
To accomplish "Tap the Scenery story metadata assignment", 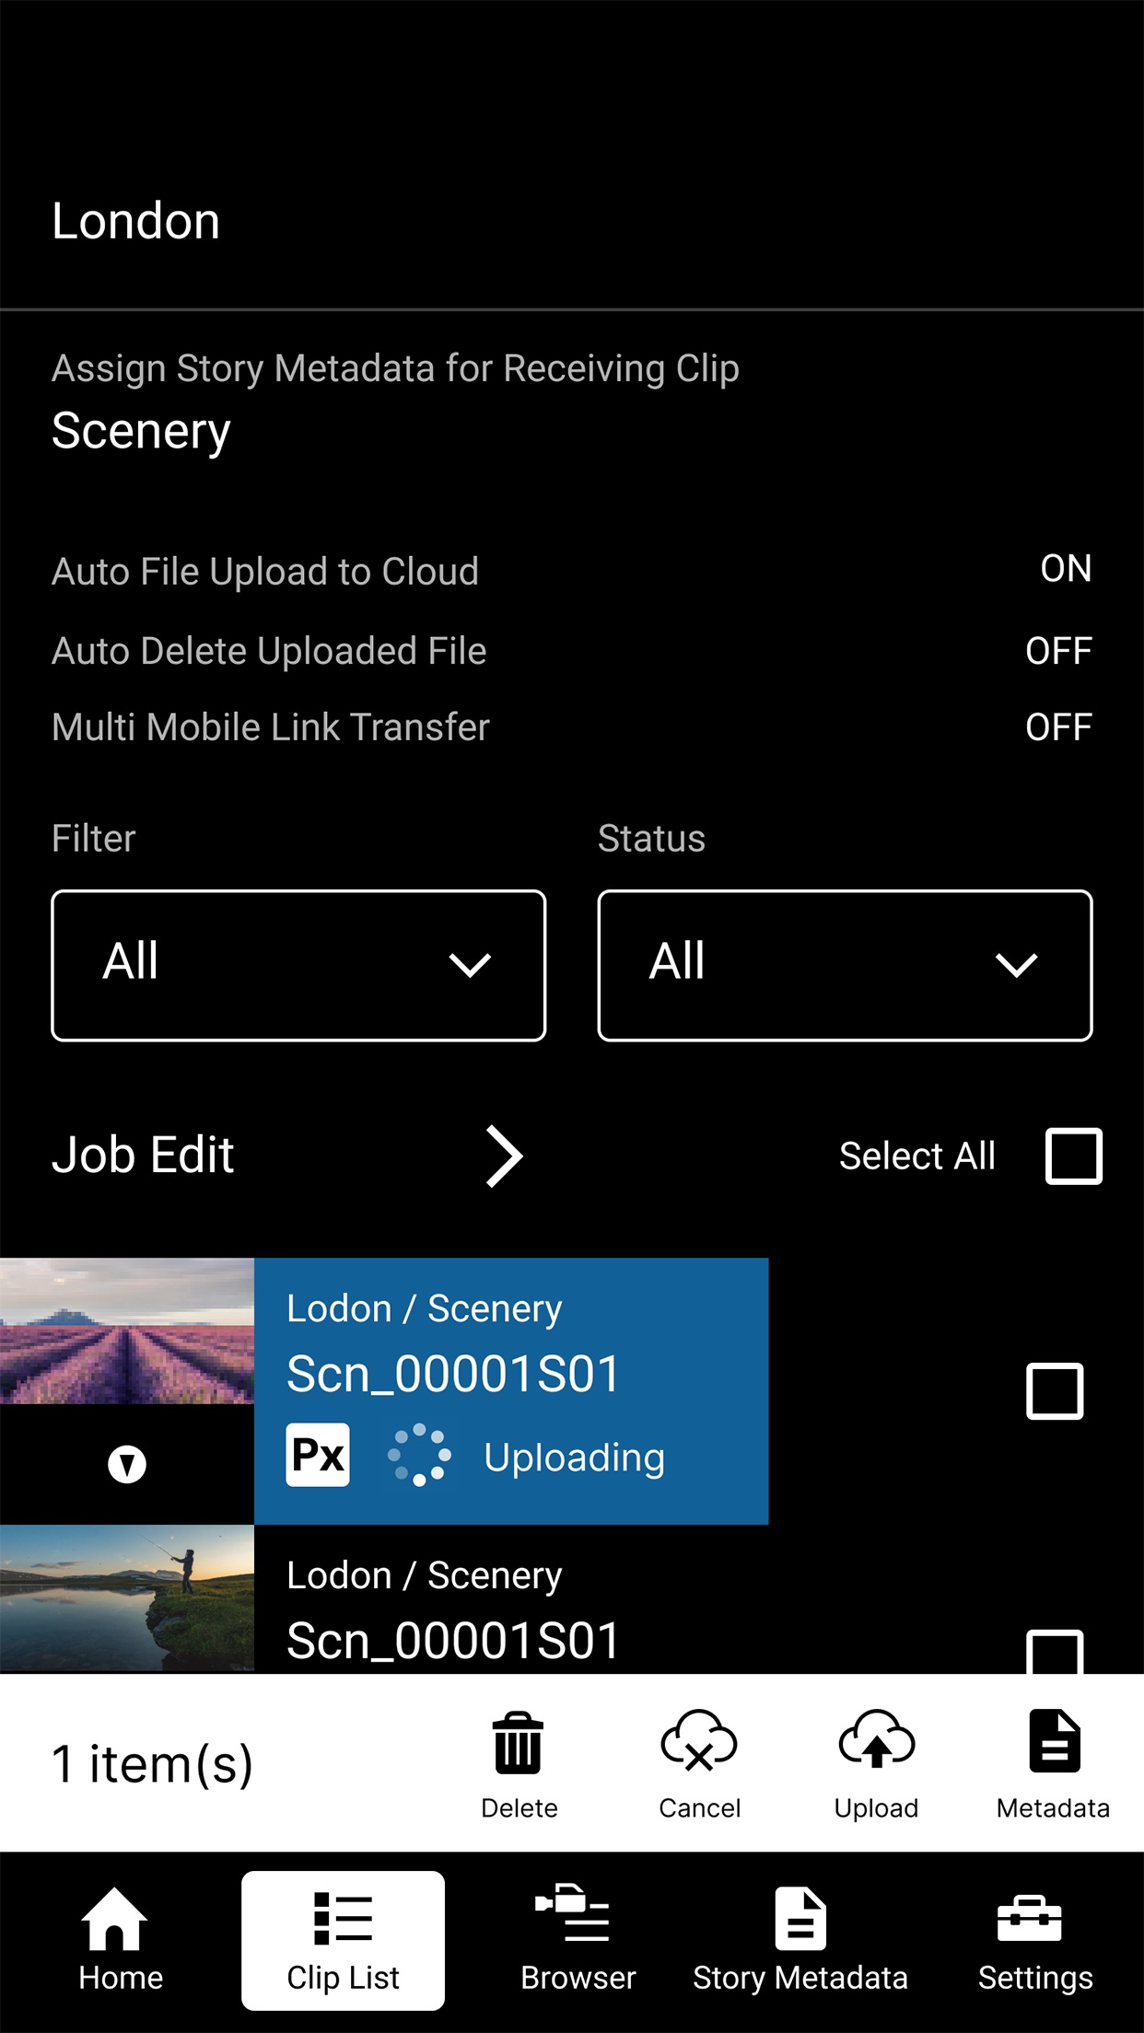I will [x=141, y=432].
